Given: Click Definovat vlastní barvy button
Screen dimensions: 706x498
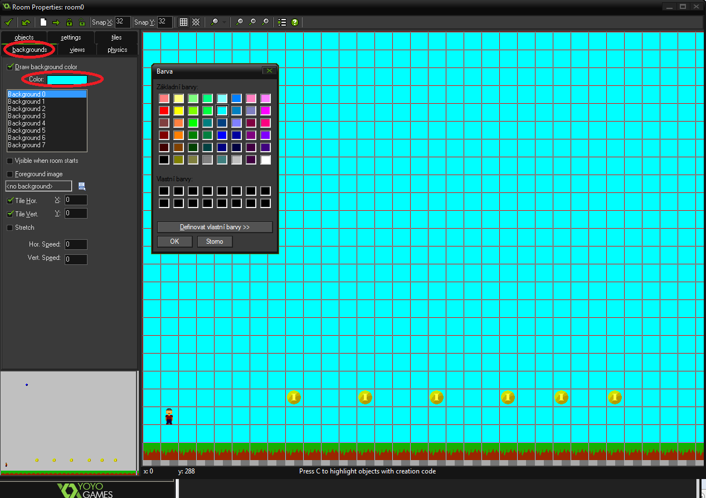Looking at the screenshot, I should [215, 227].
